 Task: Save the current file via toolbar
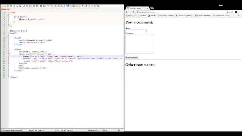pos(8,6)
